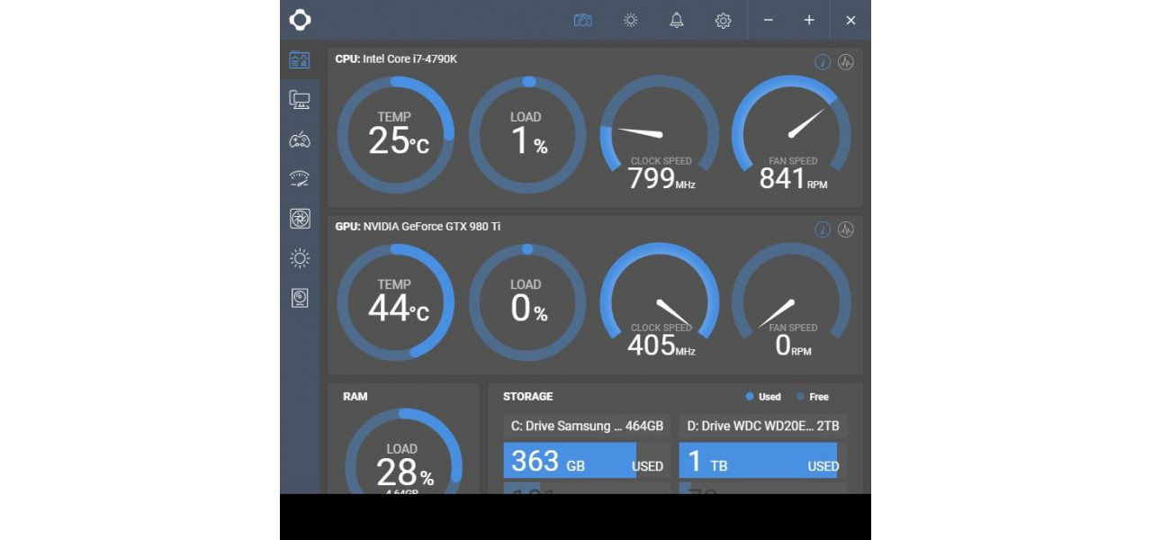Open the overclocking gauge sidebar icon
The width and height of the screenshot is (1152, 540).
point(300,178)
